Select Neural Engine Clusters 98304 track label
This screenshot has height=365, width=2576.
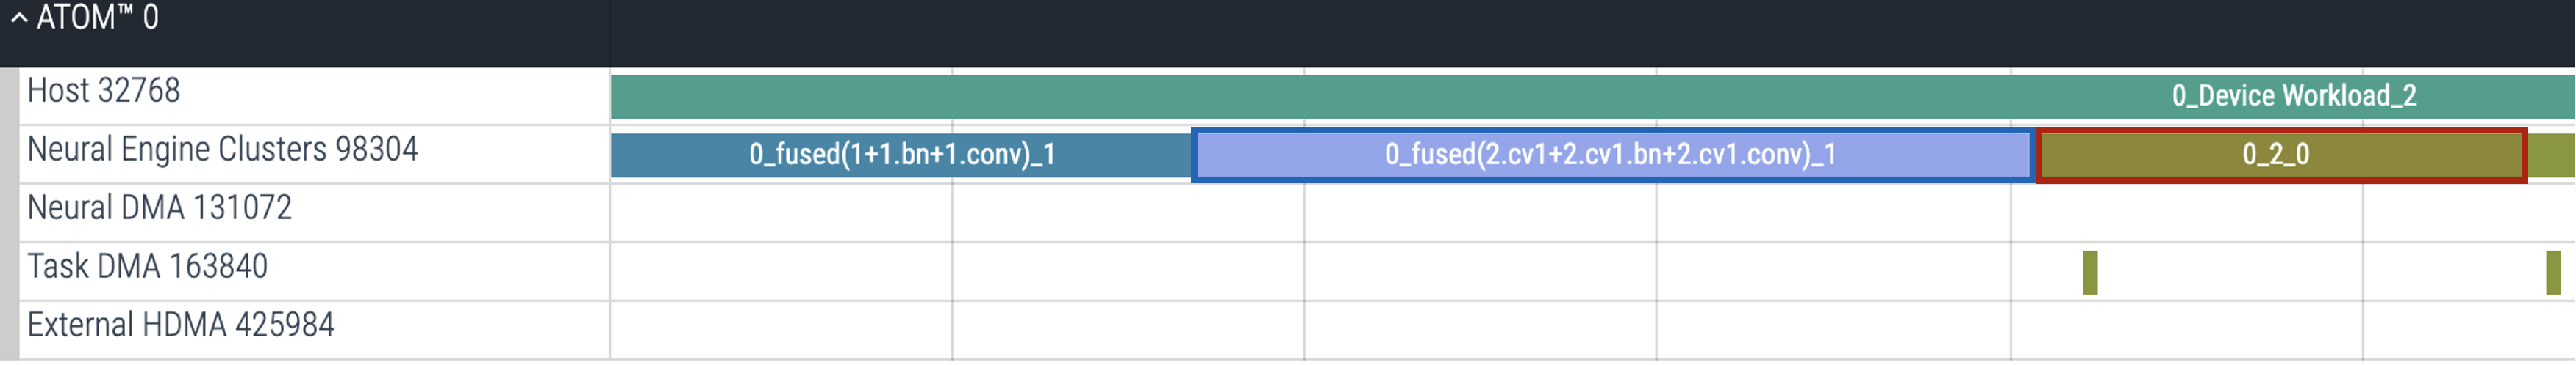[x=222, y=150]
